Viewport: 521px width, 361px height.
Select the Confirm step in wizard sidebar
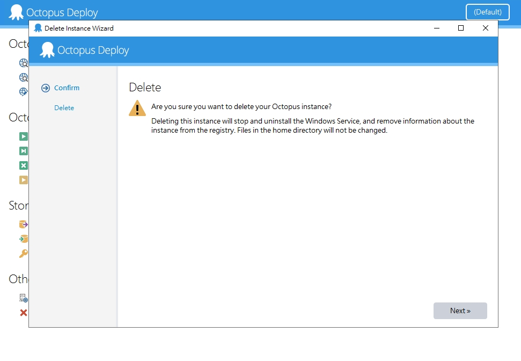click(67, 88)
